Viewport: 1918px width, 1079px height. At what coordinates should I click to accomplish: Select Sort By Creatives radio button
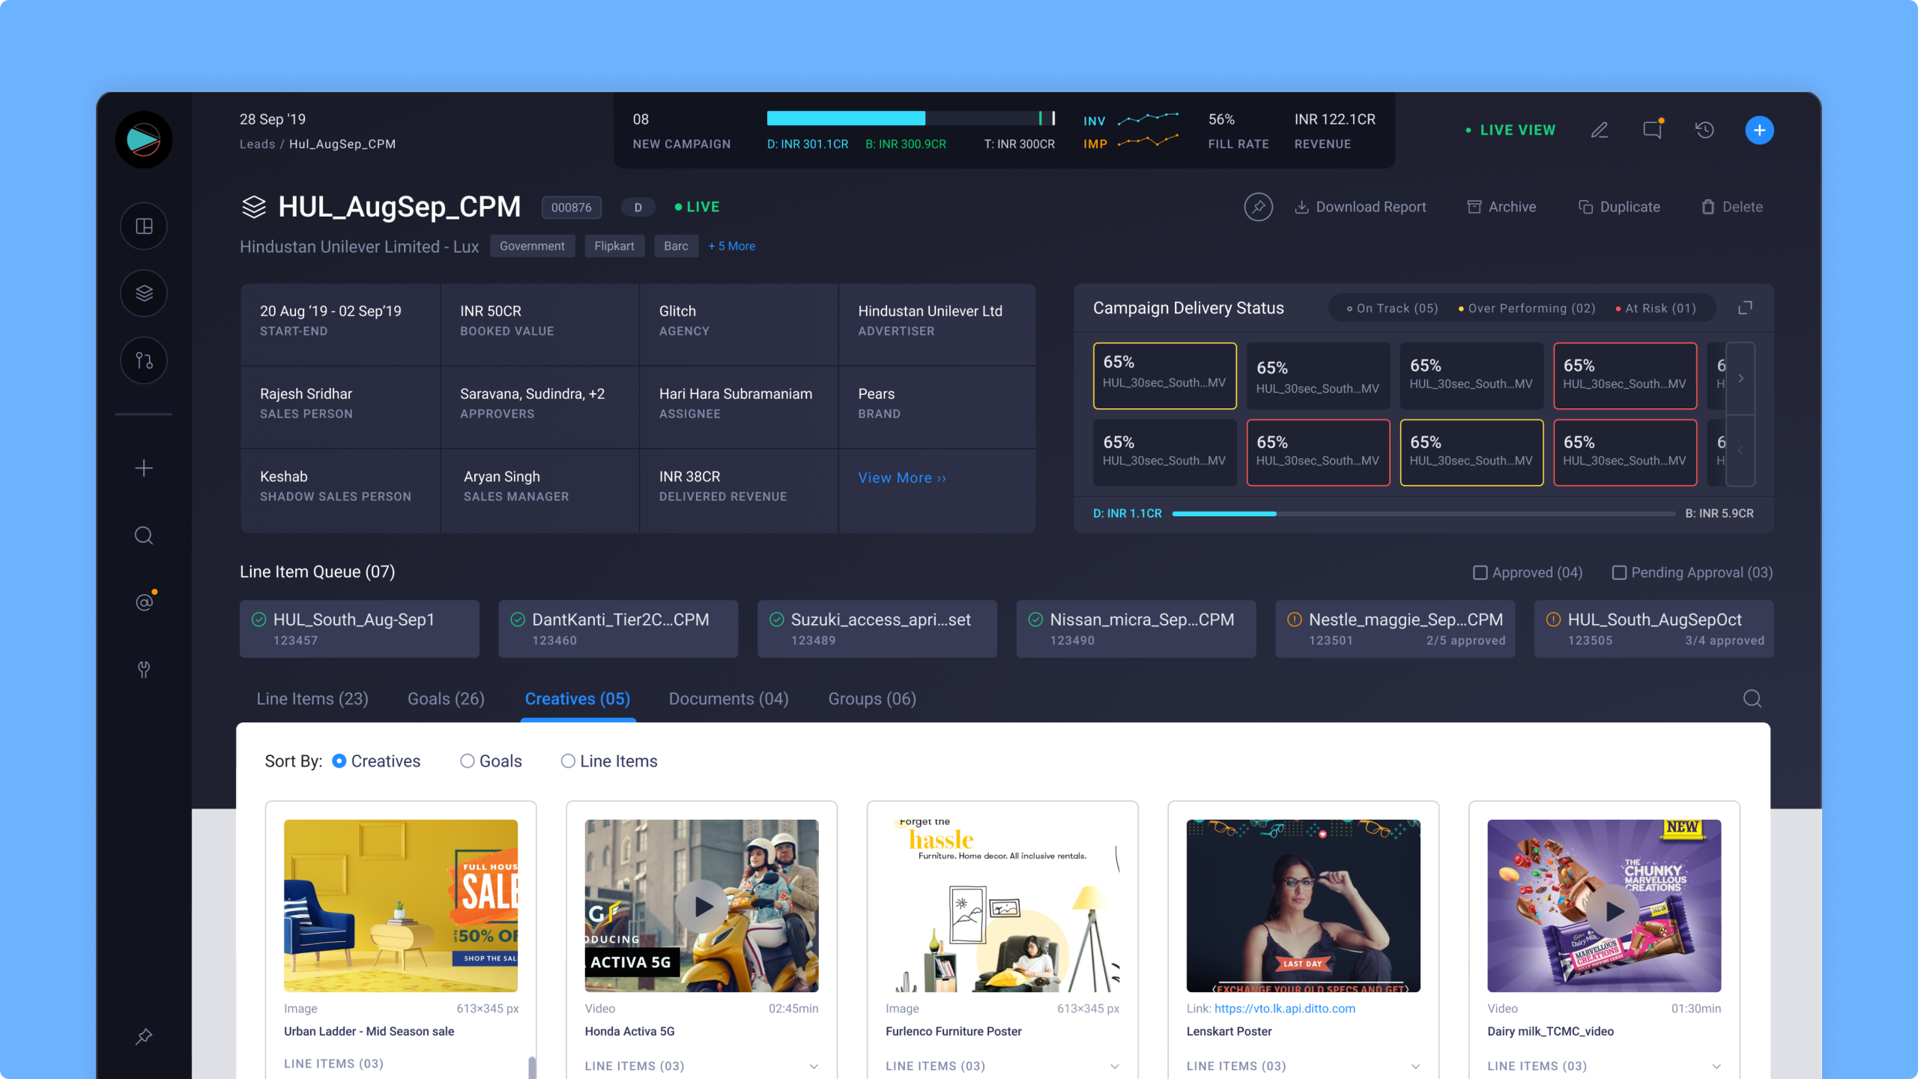coord(339,761)
